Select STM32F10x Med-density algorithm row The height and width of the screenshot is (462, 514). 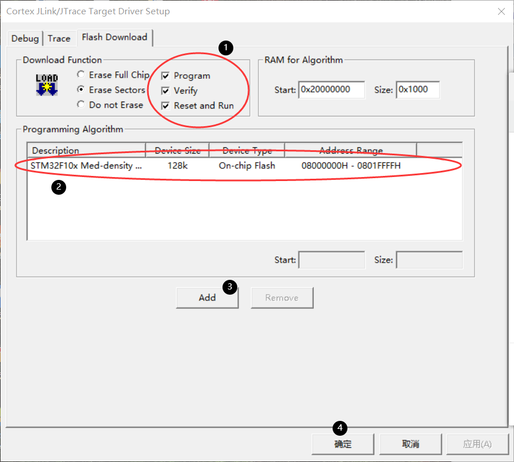coord(245,166)
